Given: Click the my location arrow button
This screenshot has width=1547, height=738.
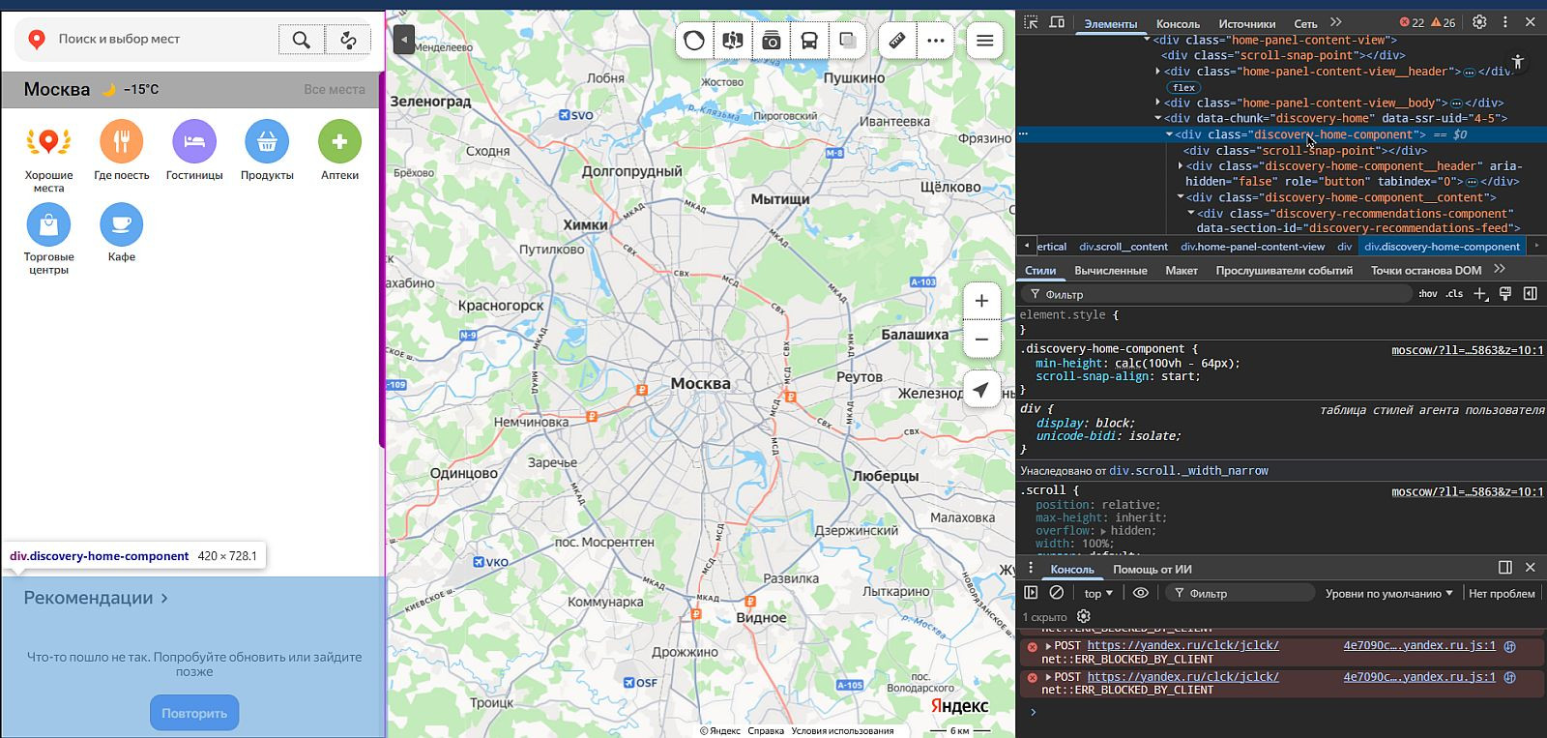Looking at the screenshot, I should [981, 390].
